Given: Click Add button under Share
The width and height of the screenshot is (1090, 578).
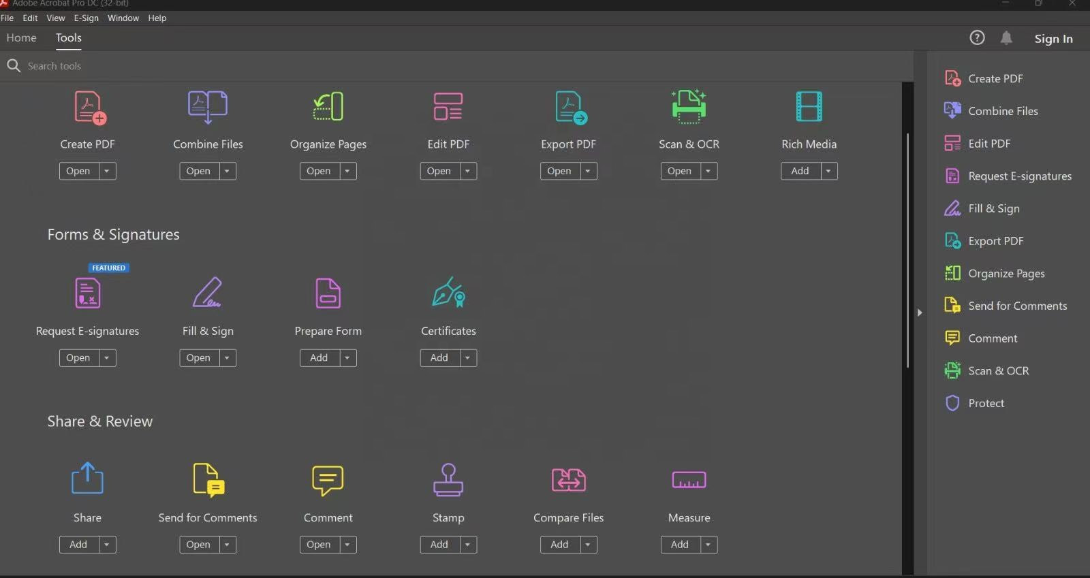Looking at the screenshot, I should tap(78, 544).
